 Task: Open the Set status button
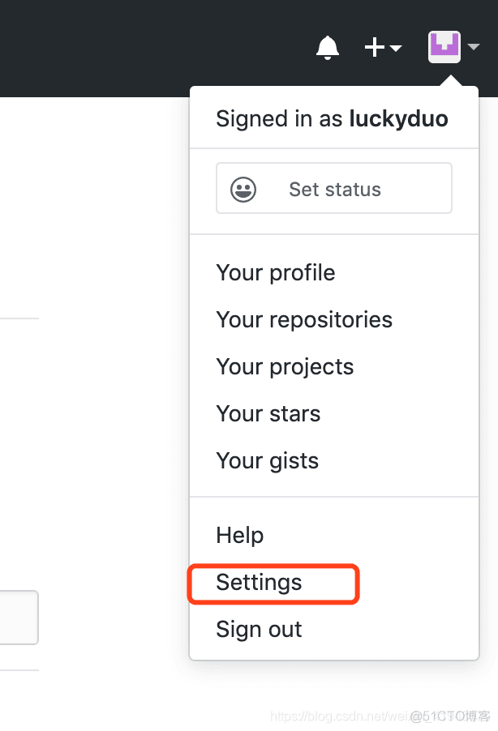[334, 188]
